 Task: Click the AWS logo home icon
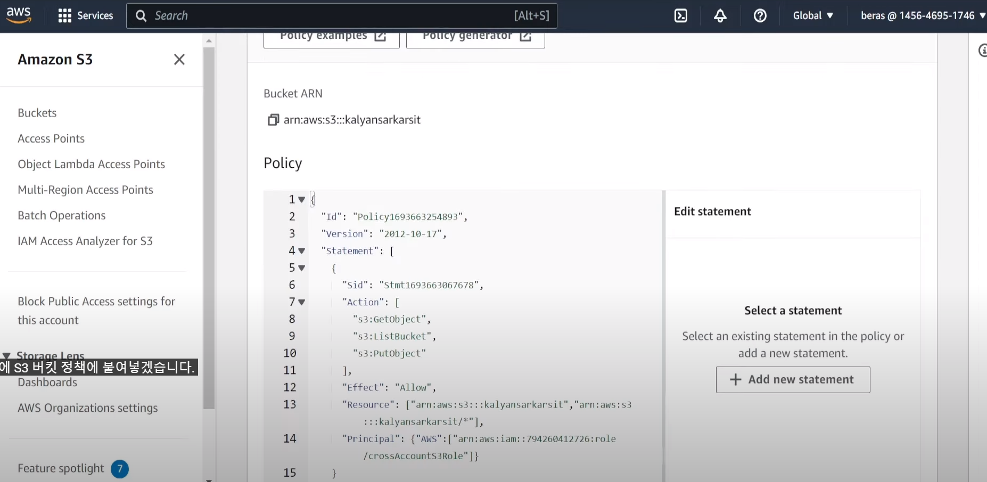click(x=19, y=15)
